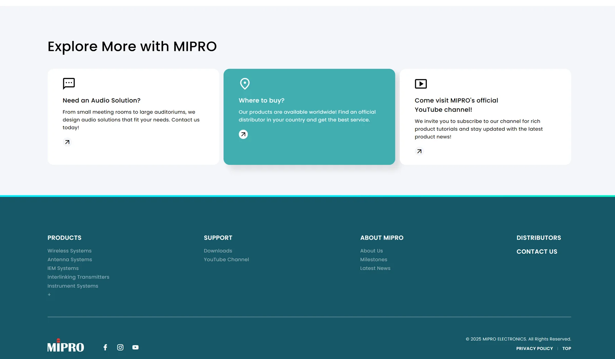This screenshot has width=615, height=359.
Task: Click the arrow button in Where to buy card
Action: click(243, 134)
